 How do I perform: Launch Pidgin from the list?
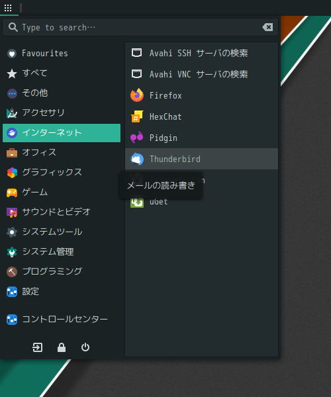(x=202, y=138)
